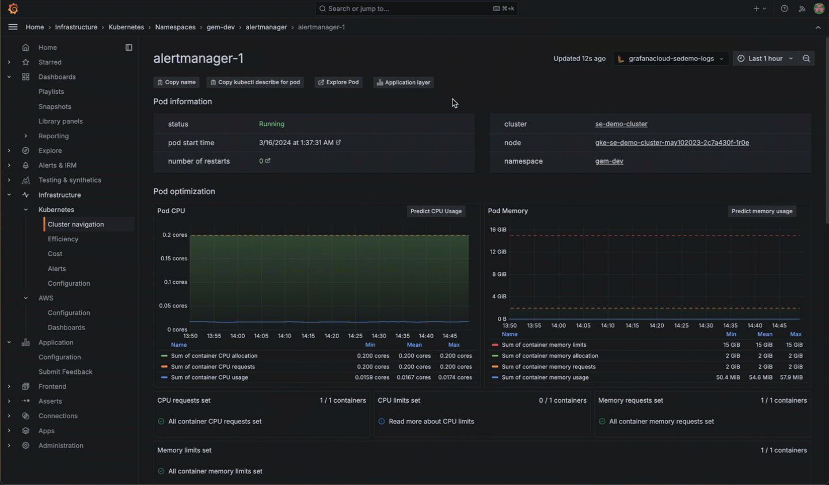This screenshot has width=829, height=485.
Task: Click the Predict CPU Usage button
Action: pos(436,211)
